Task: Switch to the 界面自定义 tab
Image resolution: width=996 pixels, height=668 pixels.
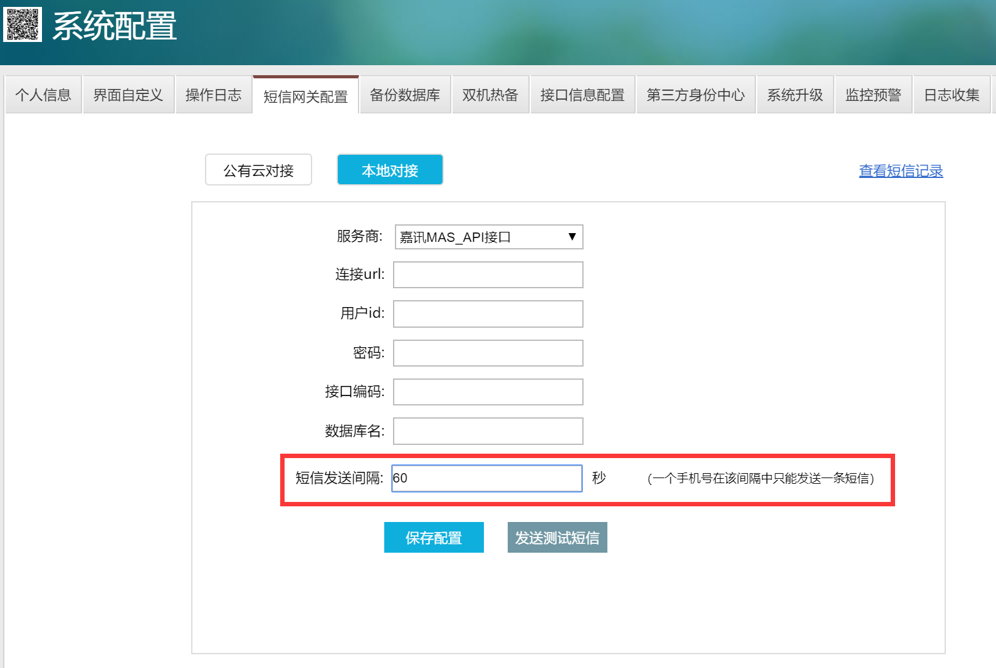Action: 128,95
